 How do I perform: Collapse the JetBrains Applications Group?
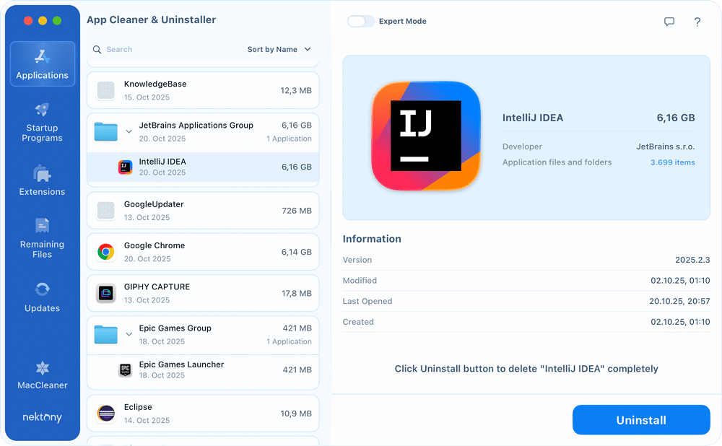(x=130, y=131)
